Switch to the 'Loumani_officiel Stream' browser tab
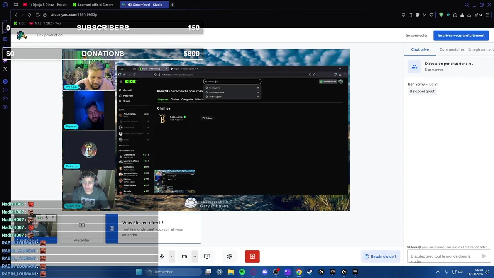This screenshot has height=278, width=494. [95, 5]
